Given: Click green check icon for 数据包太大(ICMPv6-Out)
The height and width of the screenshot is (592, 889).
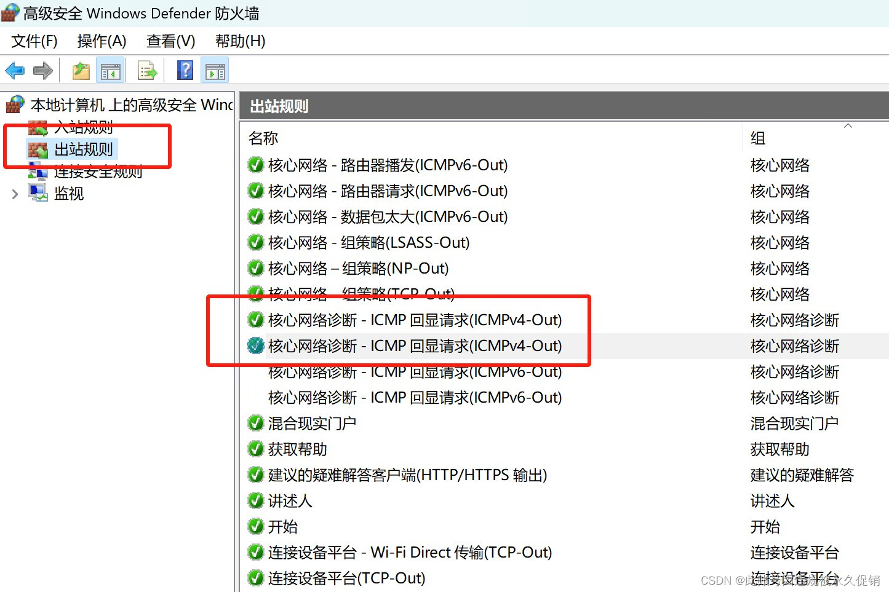Looking at the screenshot, I should [256, 216].
